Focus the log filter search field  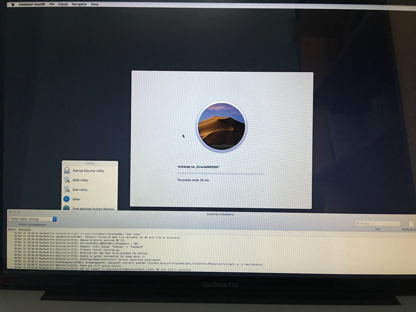click(377, 223)
